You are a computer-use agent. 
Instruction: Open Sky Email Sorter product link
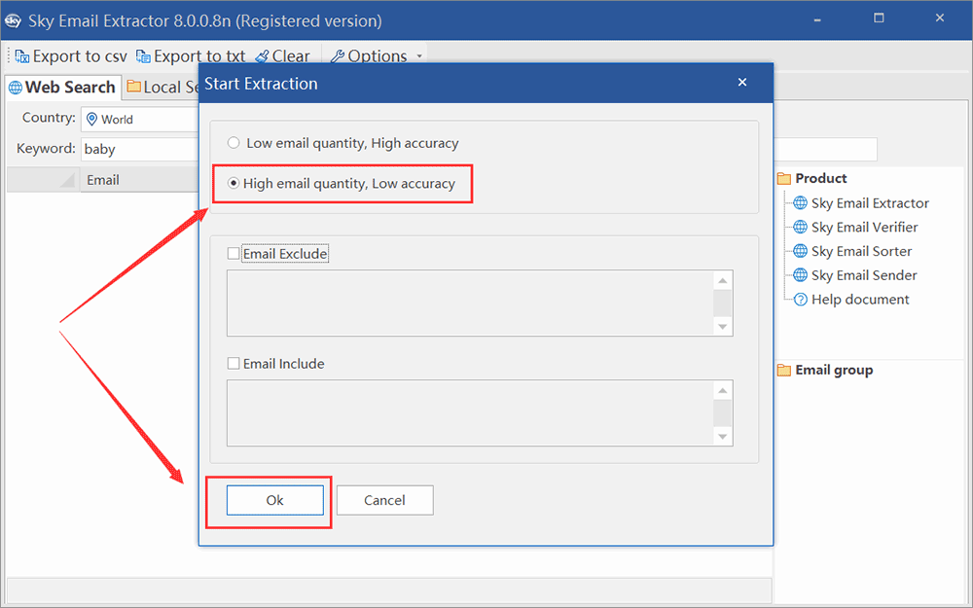tap(861, 251)
